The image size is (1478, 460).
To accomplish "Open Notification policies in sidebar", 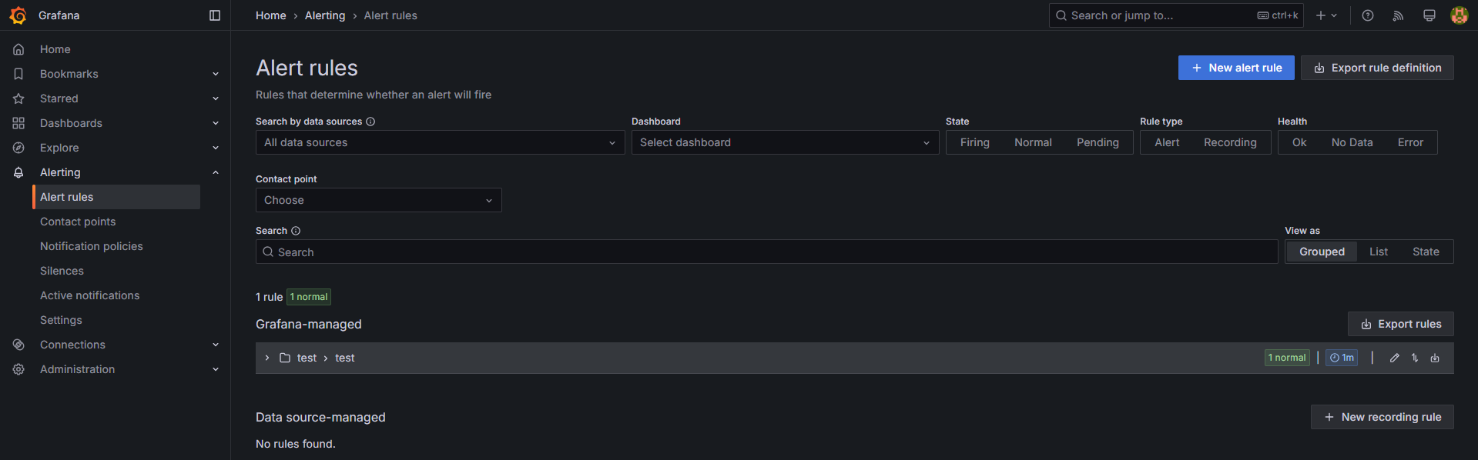I will pos(92,246).
